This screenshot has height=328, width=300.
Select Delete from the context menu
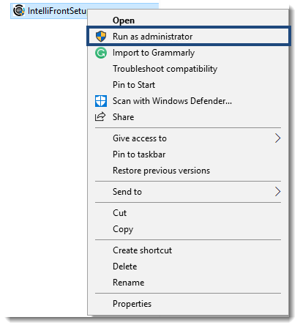pos(188,266)
